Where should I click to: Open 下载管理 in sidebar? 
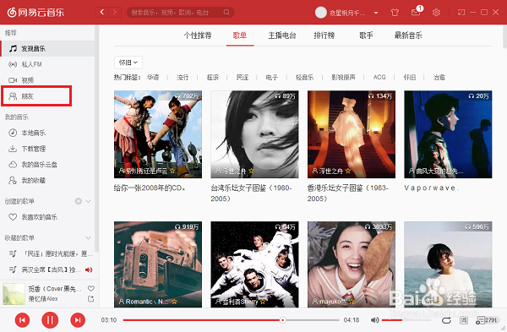point(48,149)
